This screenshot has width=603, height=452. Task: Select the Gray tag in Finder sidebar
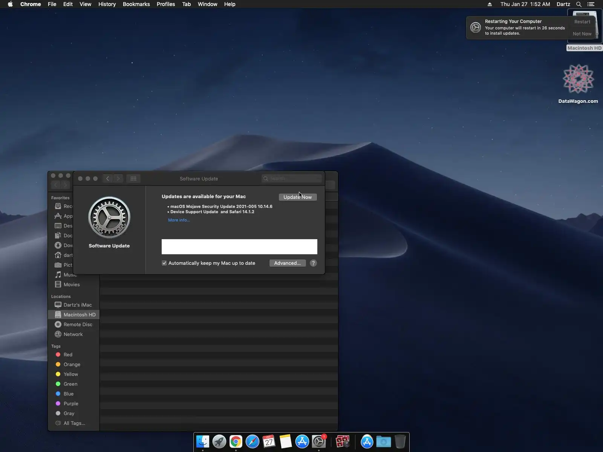(65, 413)
